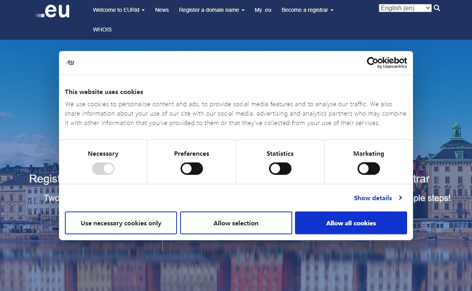The image size is (472, 291).
Task: Expand the Register a domain name menu
Action: click(212, 10)
